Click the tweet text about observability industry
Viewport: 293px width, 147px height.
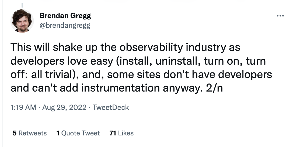point(141,67)
